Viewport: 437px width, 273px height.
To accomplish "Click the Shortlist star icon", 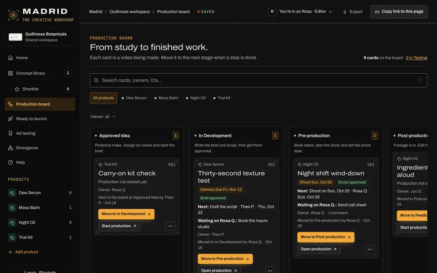I will [17, 89].
